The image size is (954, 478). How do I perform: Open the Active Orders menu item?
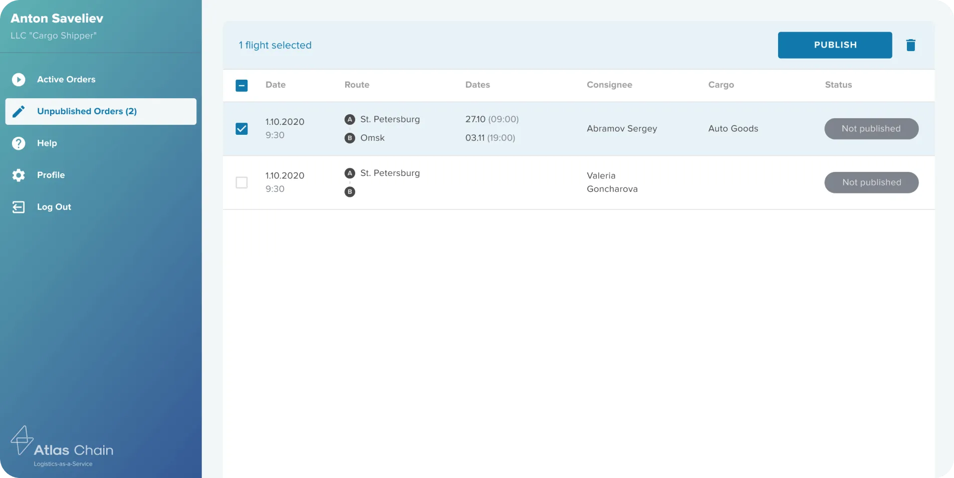(66, 80)
